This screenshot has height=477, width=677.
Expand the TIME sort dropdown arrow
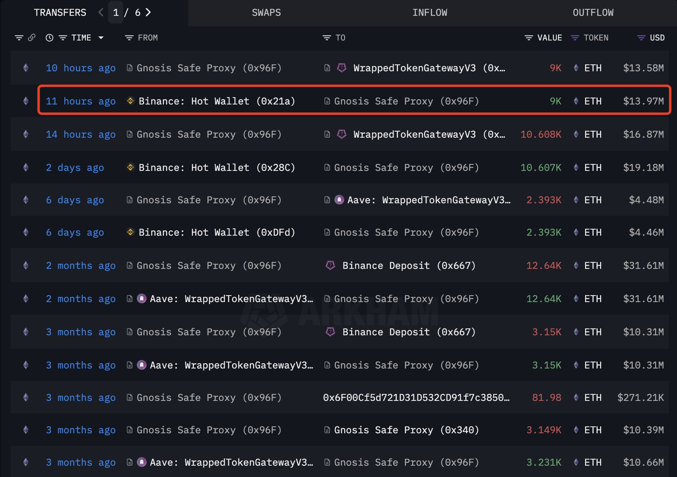pos(101,38)
